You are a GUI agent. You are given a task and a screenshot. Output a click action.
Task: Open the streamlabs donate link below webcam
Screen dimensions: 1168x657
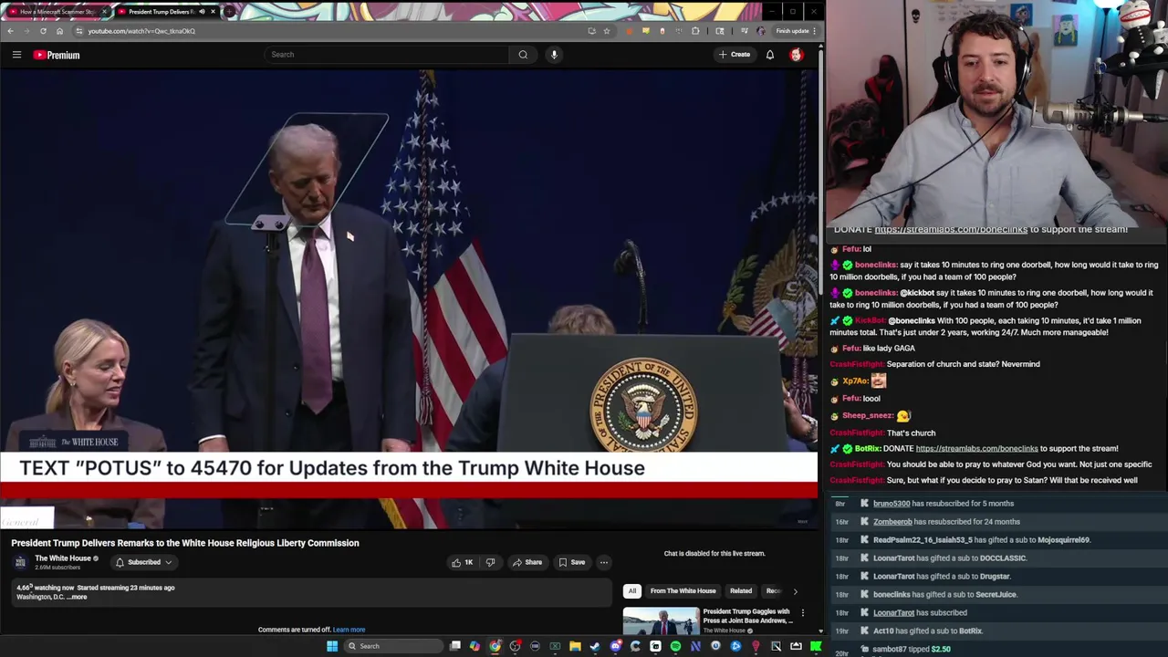(x=951, y=230)
